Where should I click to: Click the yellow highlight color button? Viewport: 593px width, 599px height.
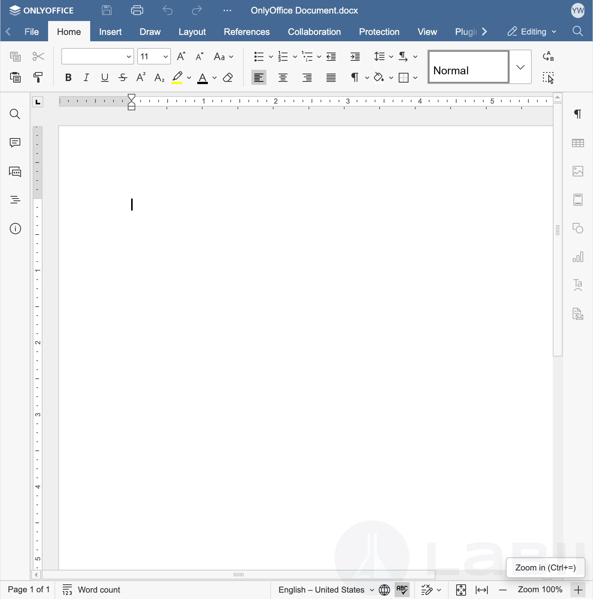point(177,78)
